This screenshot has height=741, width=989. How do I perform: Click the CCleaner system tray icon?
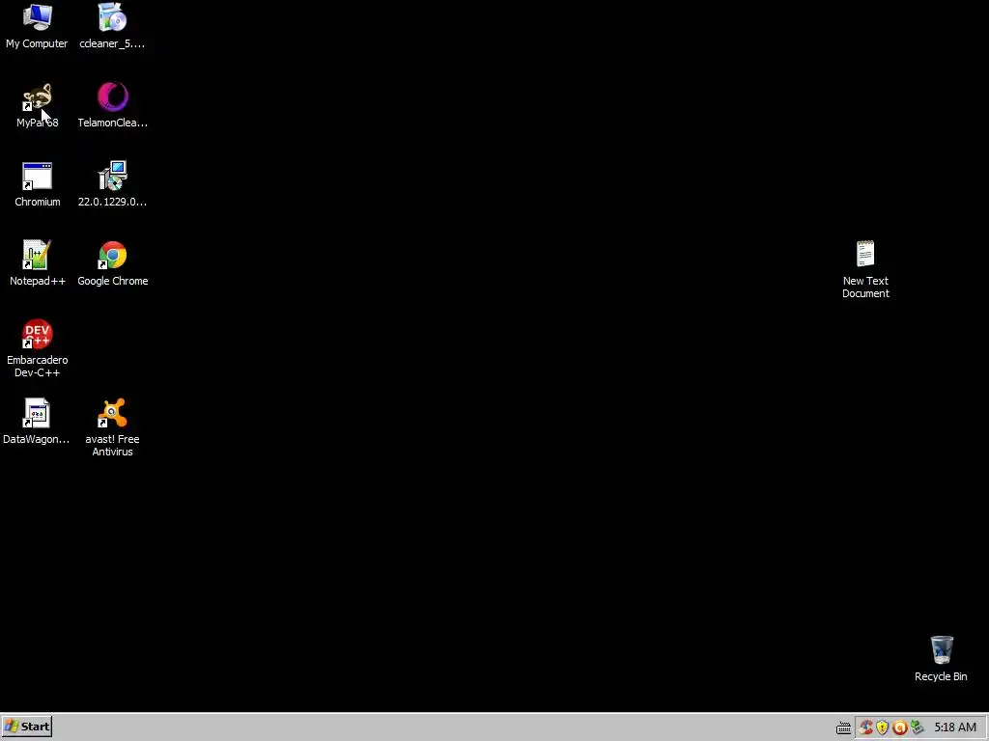point(865,727)
